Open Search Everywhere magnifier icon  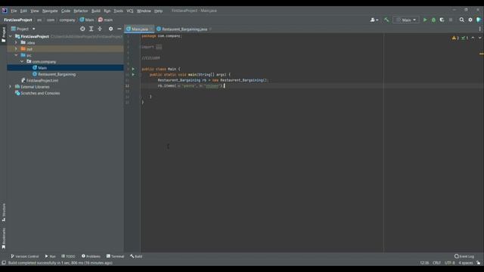(461, 20)
